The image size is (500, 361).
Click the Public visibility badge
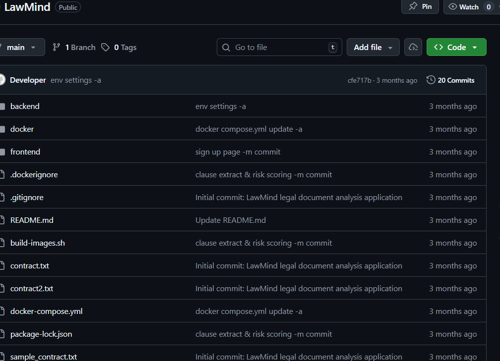pyautogui.click(x=68, y=7)
